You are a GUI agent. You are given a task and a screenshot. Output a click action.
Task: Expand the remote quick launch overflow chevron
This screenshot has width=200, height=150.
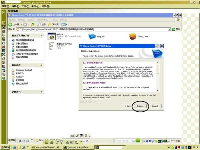coord(32,140)
